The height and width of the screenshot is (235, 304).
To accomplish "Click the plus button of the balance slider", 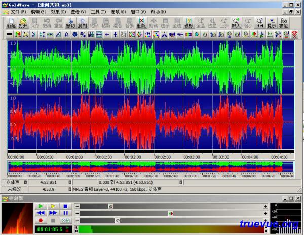I will 265,214.
